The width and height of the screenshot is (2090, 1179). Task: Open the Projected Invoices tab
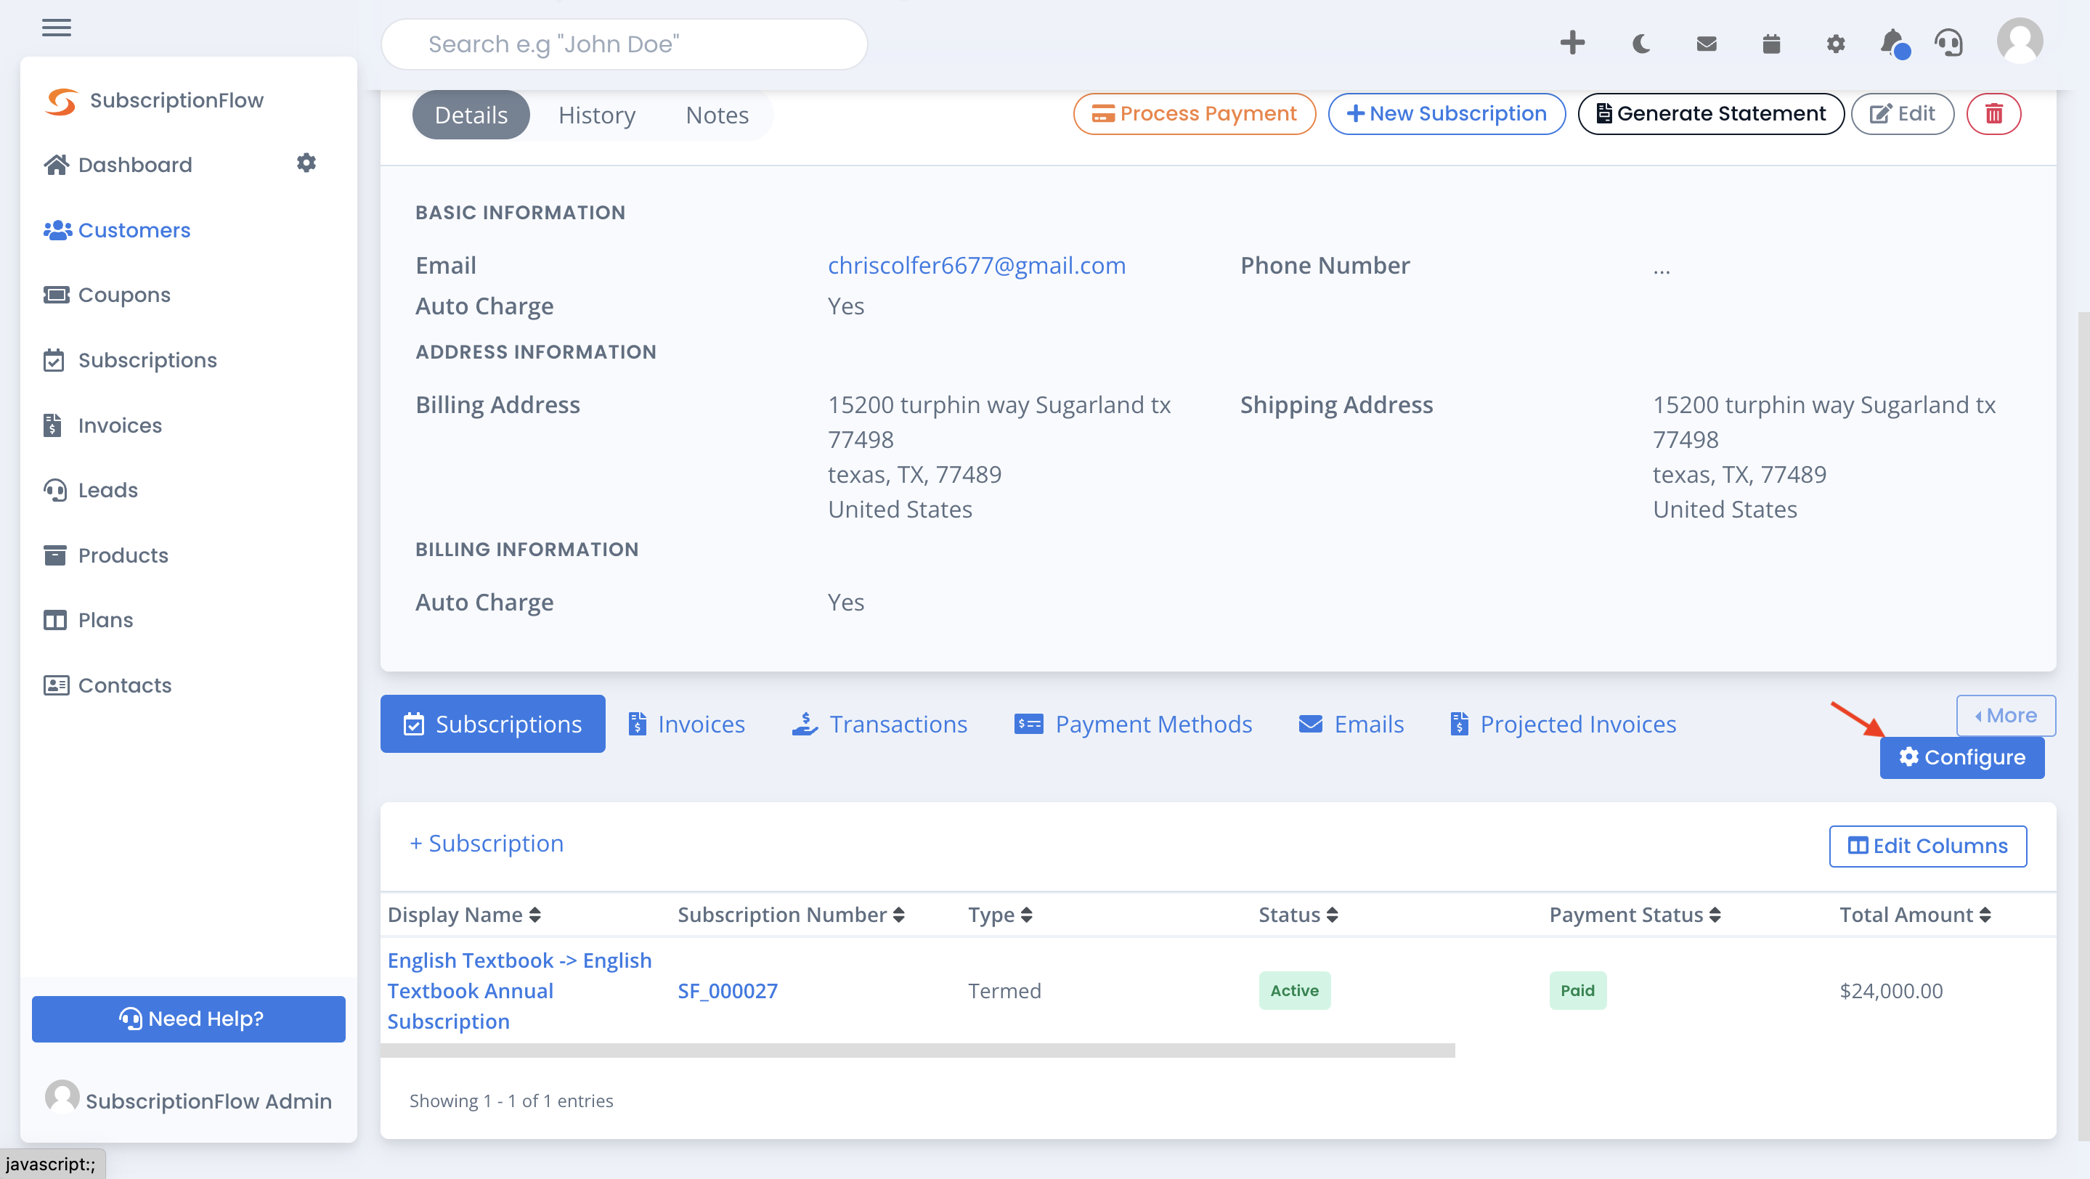[x=1563, y=724]
